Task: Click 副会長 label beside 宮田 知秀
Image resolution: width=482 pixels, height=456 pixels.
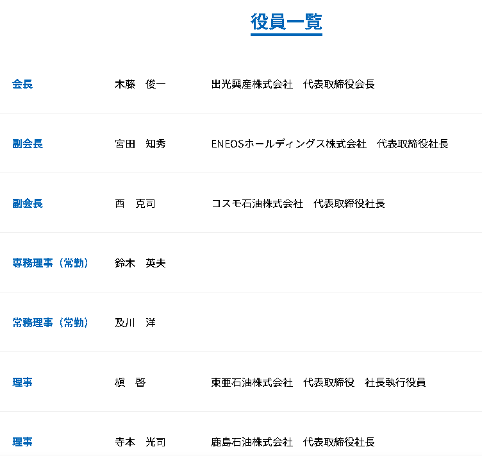Action: click(x=28, y=144)
